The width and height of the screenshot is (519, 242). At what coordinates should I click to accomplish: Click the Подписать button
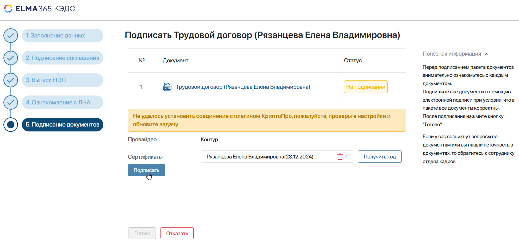click(146, 170)
